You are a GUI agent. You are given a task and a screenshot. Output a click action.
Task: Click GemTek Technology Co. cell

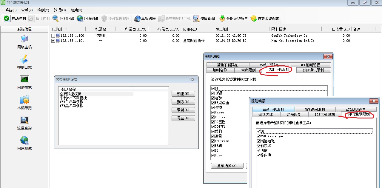tap(290, 36)
